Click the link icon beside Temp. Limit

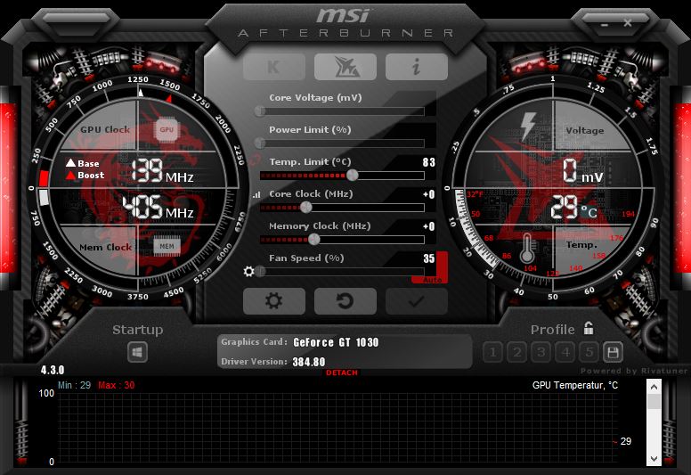[x=255, y=160]
